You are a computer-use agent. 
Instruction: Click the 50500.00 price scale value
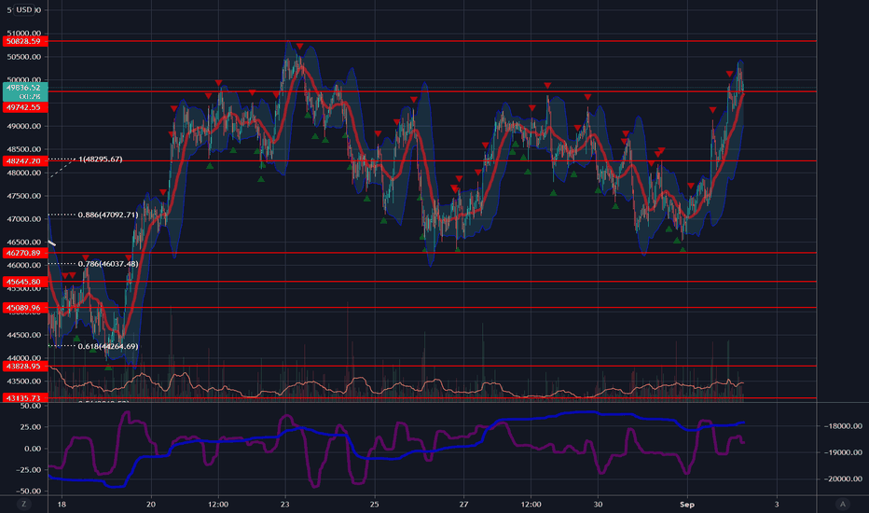(x=24, y=57)
